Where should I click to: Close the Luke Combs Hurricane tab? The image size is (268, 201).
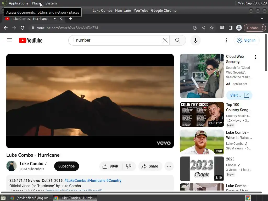click(61, 19)
